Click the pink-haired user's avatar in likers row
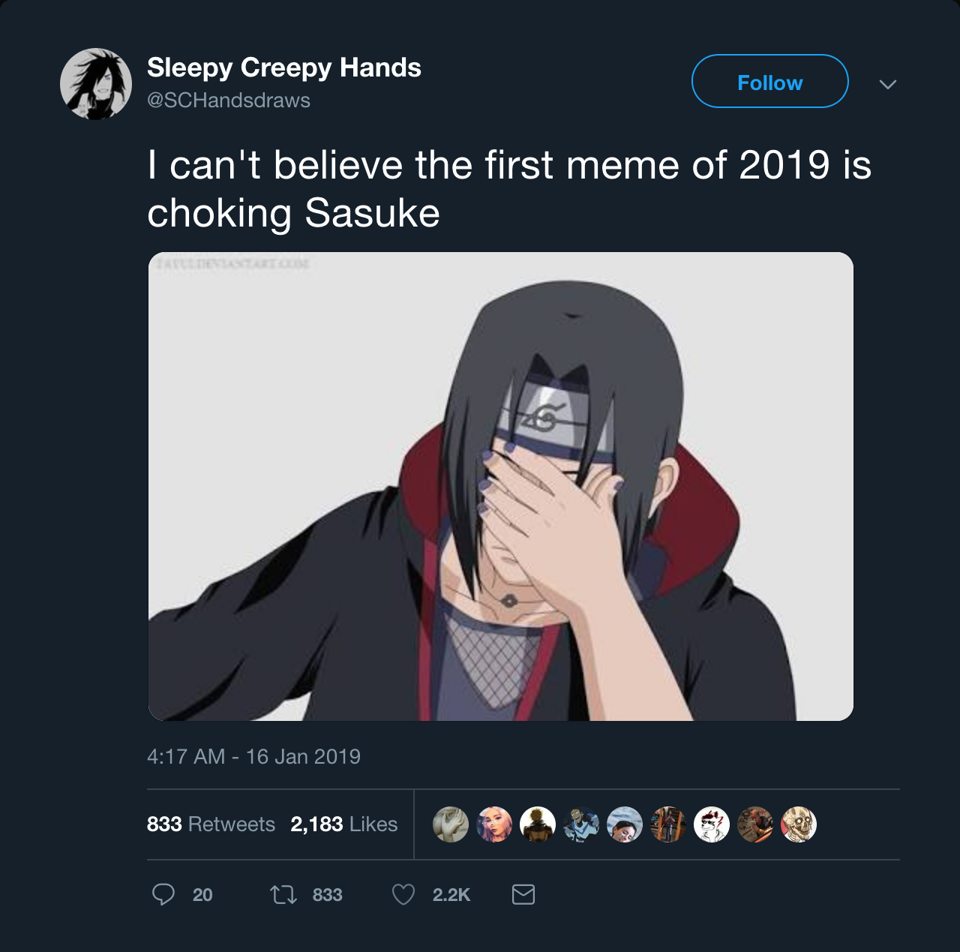The width and height of the screenshot is (960, 952). (494, 823)
